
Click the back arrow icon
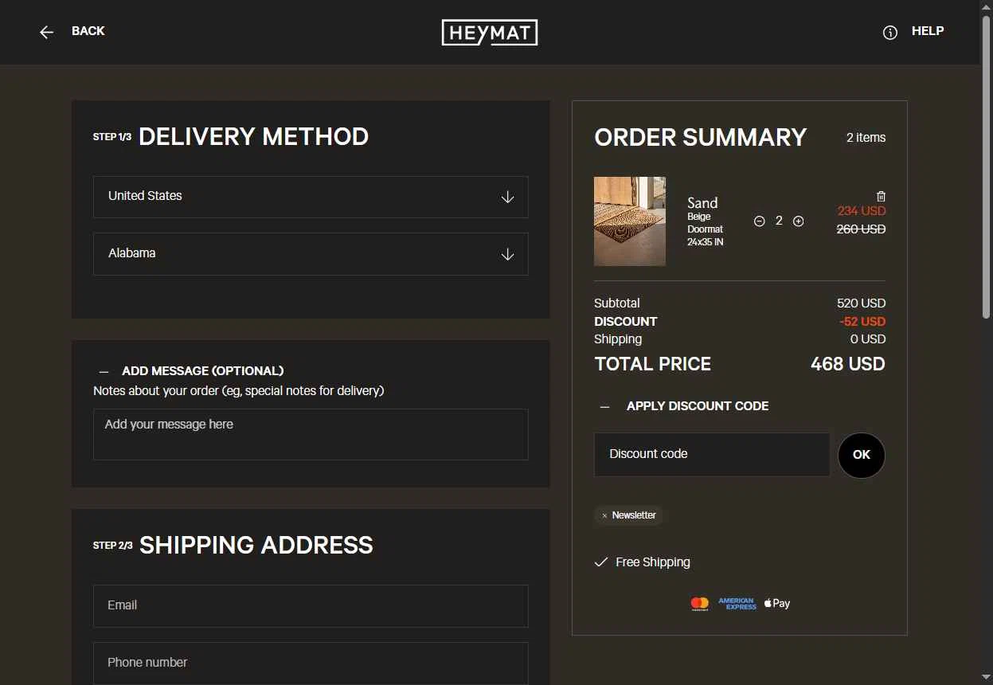coord(47,32)
